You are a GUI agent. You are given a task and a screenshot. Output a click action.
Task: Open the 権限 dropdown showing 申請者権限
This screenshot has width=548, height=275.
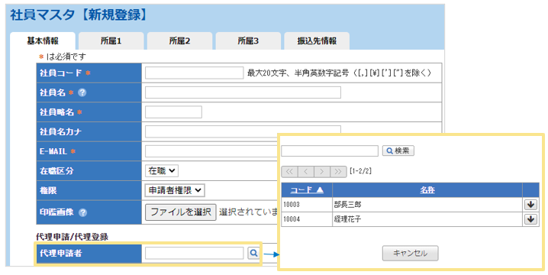(x=175, y=190)
